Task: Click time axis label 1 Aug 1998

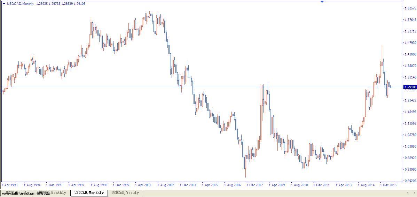Action: click(99, 185)
